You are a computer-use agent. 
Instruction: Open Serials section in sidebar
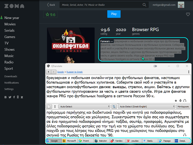[9, 30]
